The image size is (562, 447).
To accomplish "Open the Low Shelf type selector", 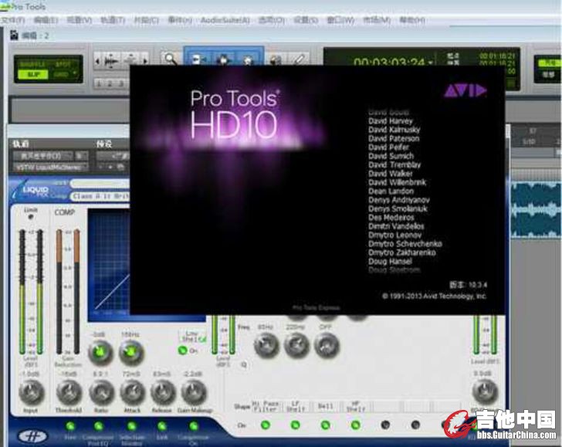I will (193, 336).
